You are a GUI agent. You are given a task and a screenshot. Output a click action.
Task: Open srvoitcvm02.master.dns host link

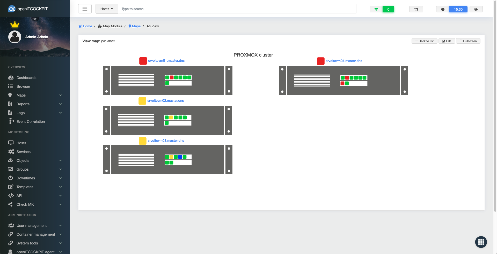point(166,101)
